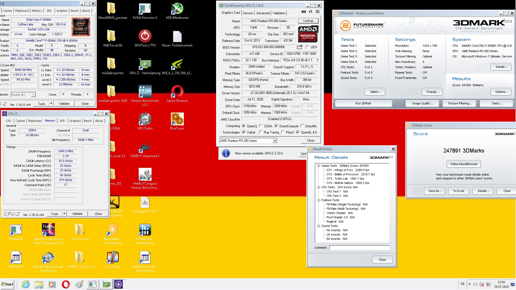The width and height of the screenshot is (516, 290).
Task: Launch the 3DMark05 desktop shortcut
Action: coord(16,232)
